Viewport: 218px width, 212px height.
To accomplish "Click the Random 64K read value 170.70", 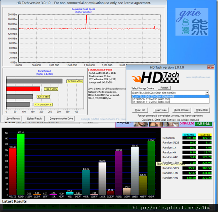I will point(205,157).
